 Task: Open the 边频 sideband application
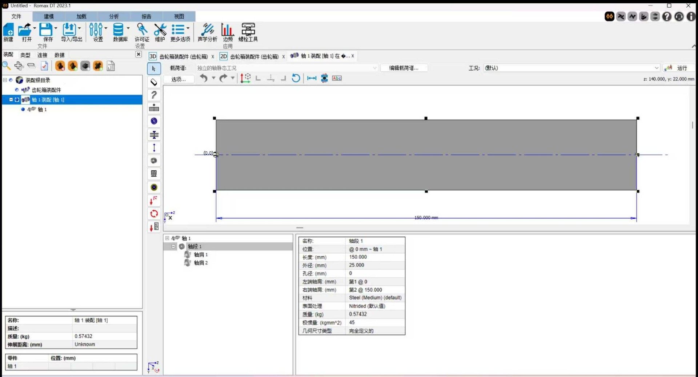228,32
